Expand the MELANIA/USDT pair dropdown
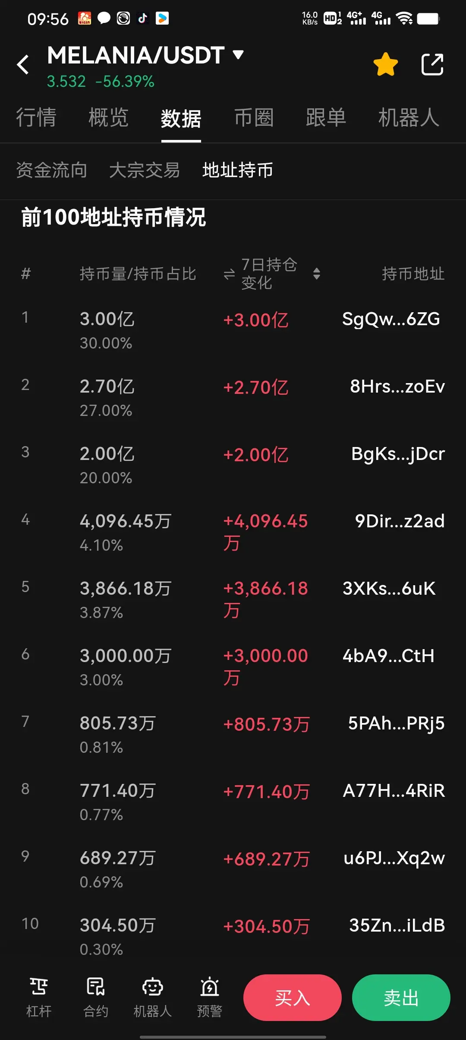This screenshot has width=466, height=1040. point(238,54)
